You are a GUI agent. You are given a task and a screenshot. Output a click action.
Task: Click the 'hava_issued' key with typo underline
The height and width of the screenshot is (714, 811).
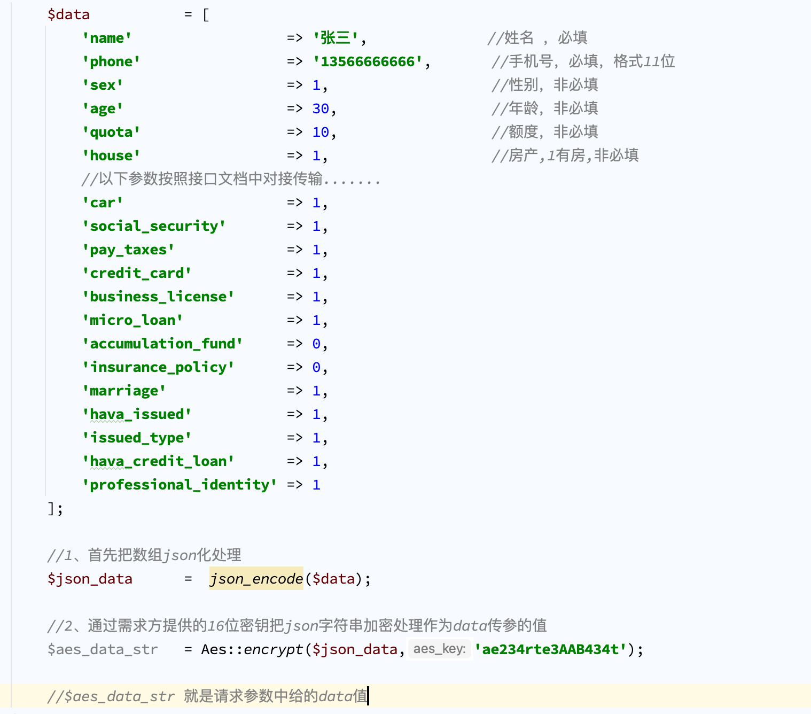137,414
